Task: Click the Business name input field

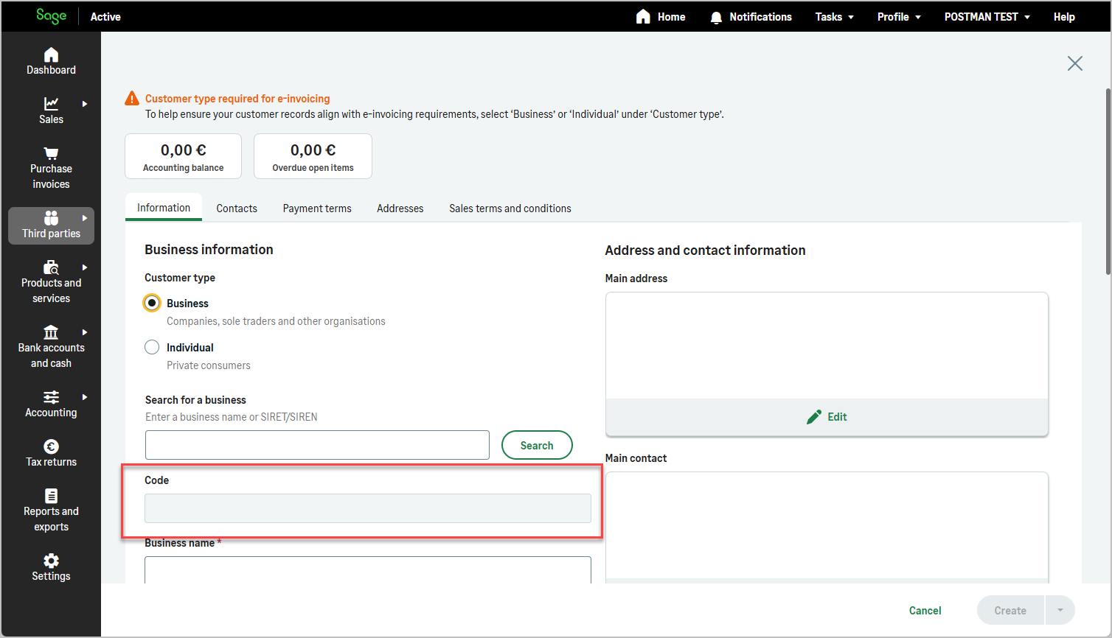Action: (x=368, y=569)
